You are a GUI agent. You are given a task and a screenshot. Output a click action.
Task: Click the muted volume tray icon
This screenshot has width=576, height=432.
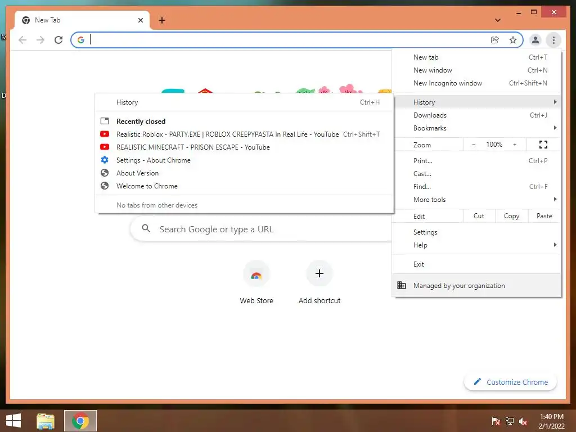click(523, 421)
